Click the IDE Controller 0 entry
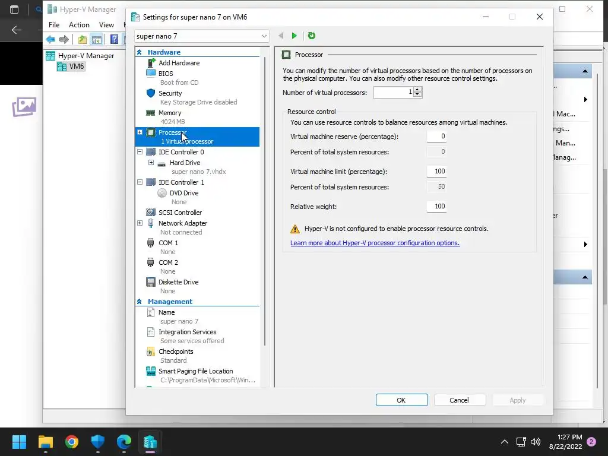Image resolution: width=608 pixels, height=456 pixels. pyautogui.click(x=181, y=152)
